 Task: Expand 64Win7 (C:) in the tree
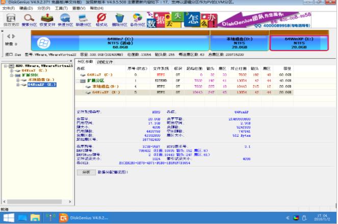(12, 70)
